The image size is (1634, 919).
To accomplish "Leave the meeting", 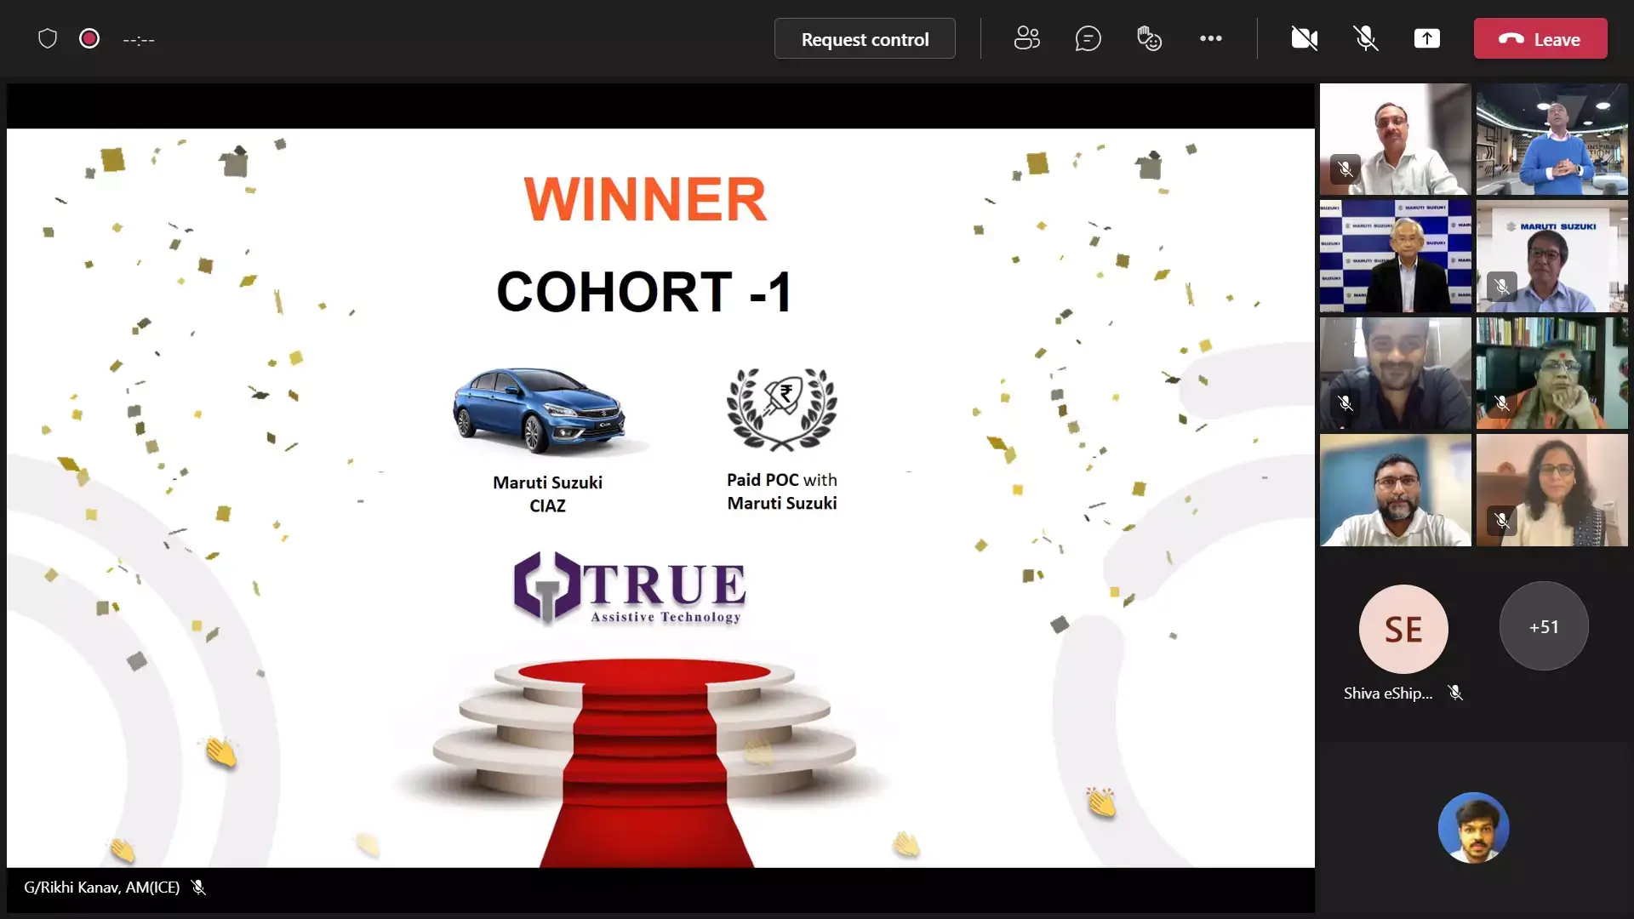I will (1540, 39).
